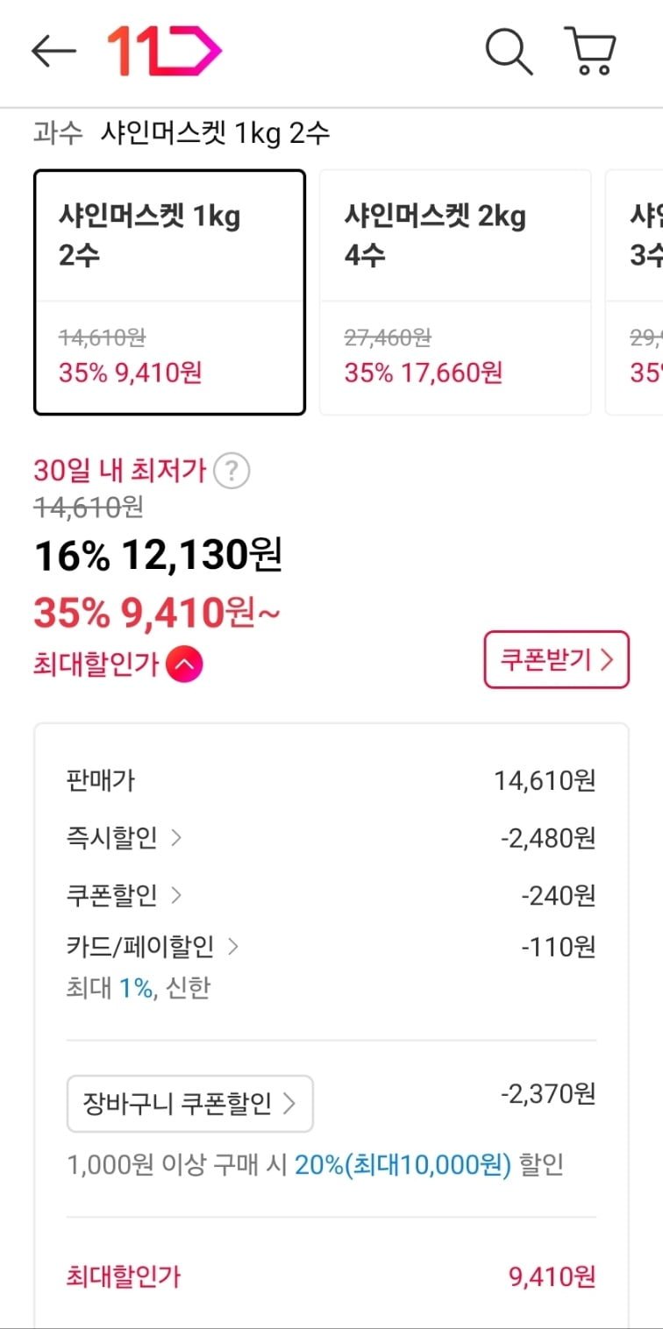
Task: Open the 11st home logo
Action: [x=164, y=51]
